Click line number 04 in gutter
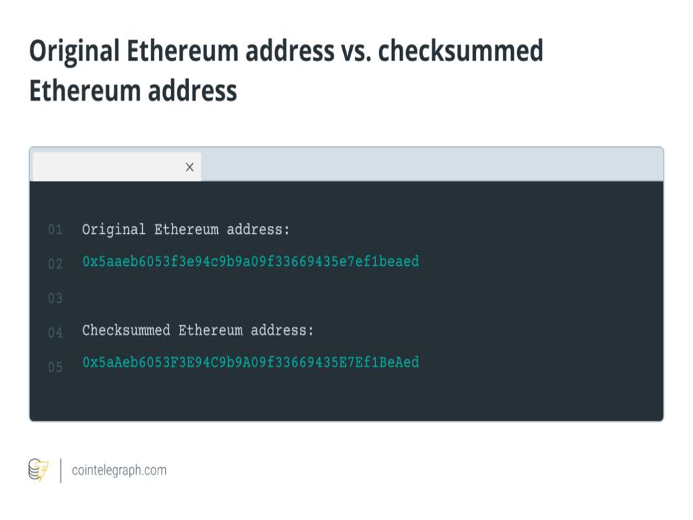693x520 pixels. point(55,332)
